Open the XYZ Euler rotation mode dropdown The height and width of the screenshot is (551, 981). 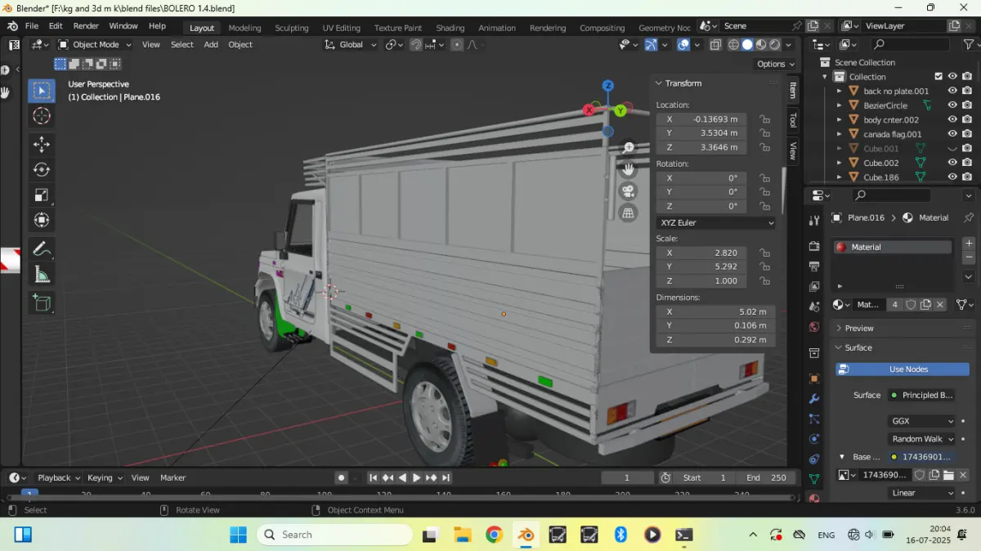pos(716,222)
